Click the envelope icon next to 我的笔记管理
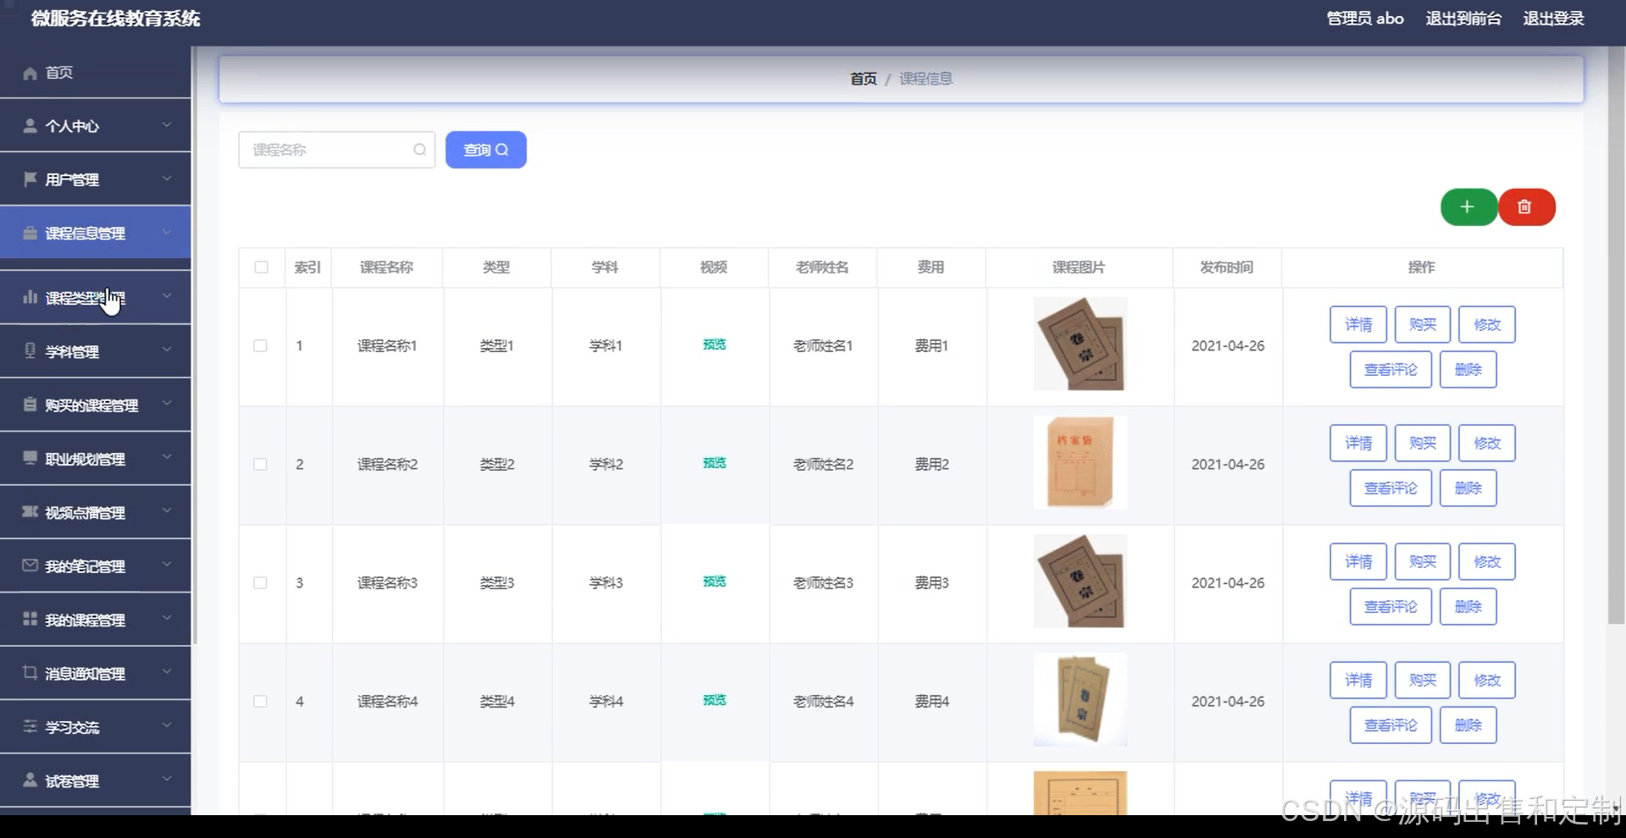 pyautogui.click(x=30, y=565)
